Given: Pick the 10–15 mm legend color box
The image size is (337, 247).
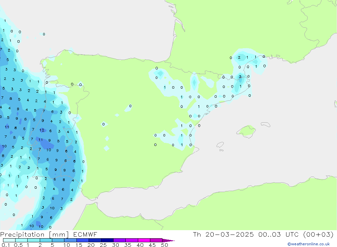Looking at the screenshot, I should tap(70, 240).
